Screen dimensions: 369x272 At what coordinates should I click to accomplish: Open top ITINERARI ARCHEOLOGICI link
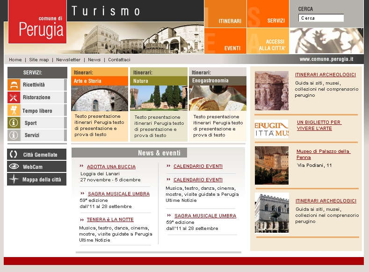[x=326, y=74]
